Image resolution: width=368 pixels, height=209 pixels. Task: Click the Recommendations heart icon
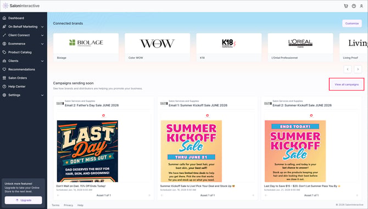point(4,69)
